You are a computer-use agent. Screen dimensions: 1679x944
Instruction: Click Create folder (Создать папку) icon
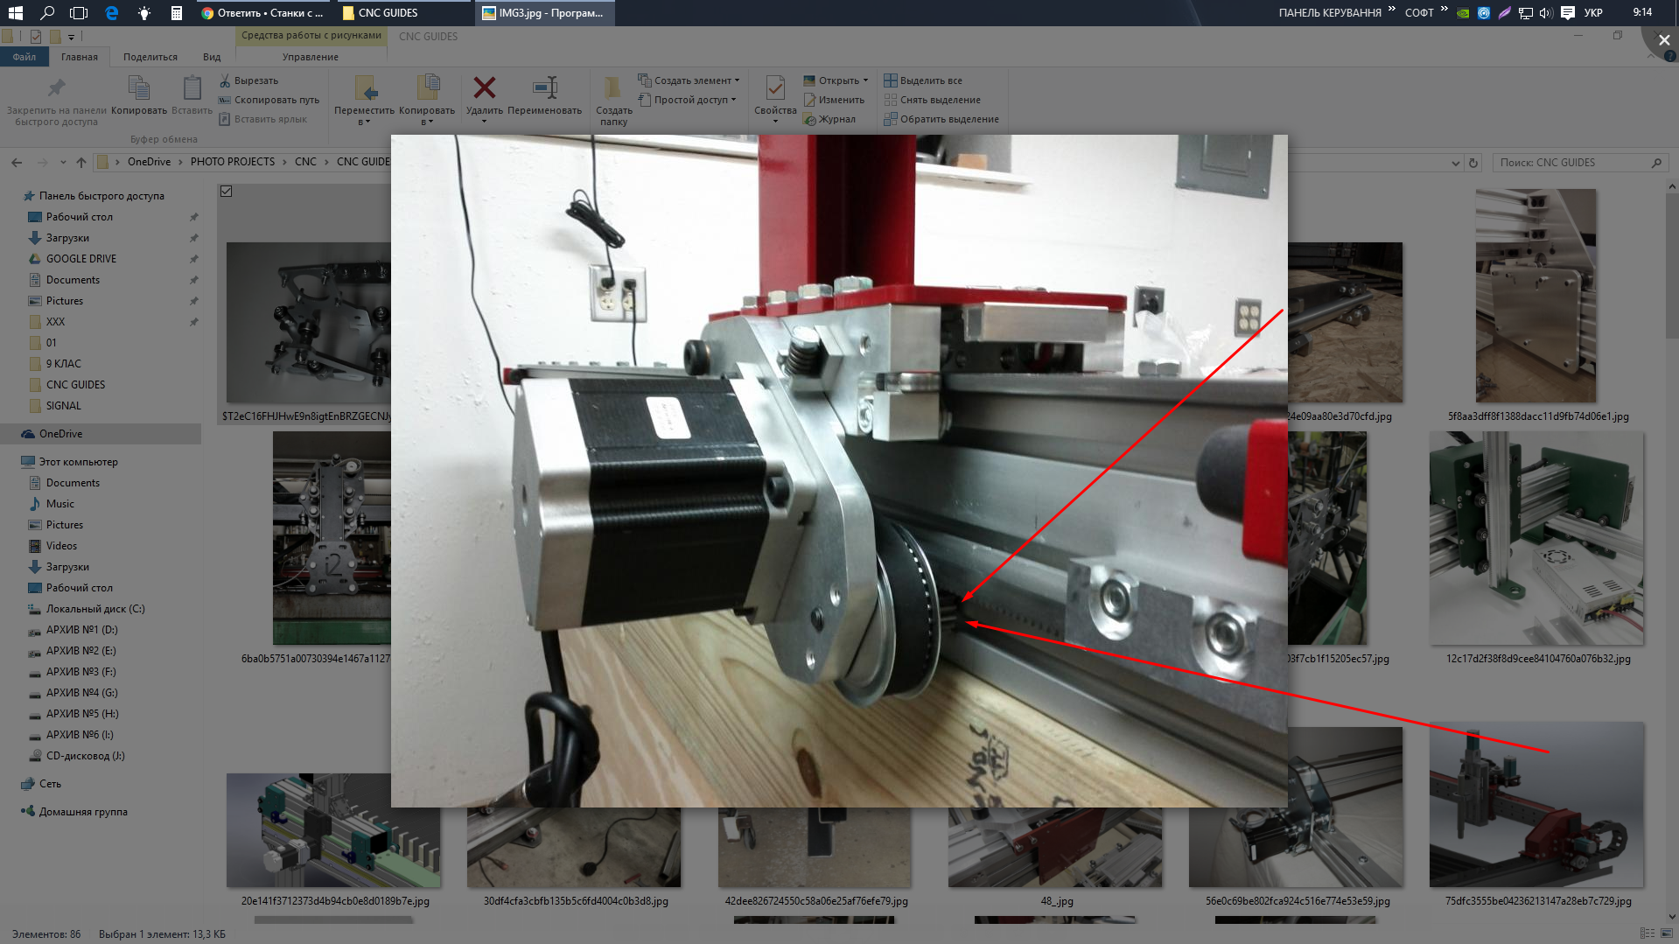(612, 87)
